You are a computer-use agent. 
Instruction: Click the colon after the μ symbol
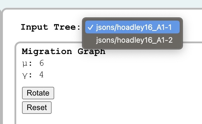click(30, 64)
